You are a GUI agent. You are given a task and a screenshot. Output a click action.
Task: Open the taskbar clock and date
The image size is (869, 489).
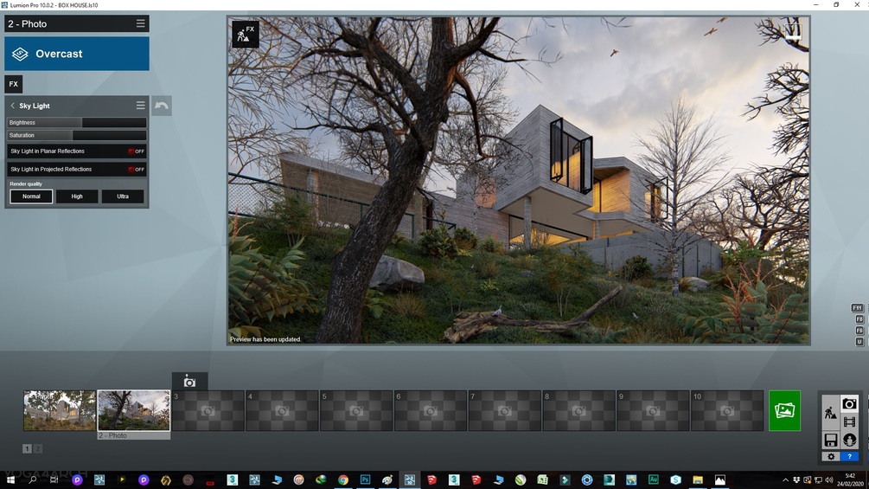coord(850,479)
